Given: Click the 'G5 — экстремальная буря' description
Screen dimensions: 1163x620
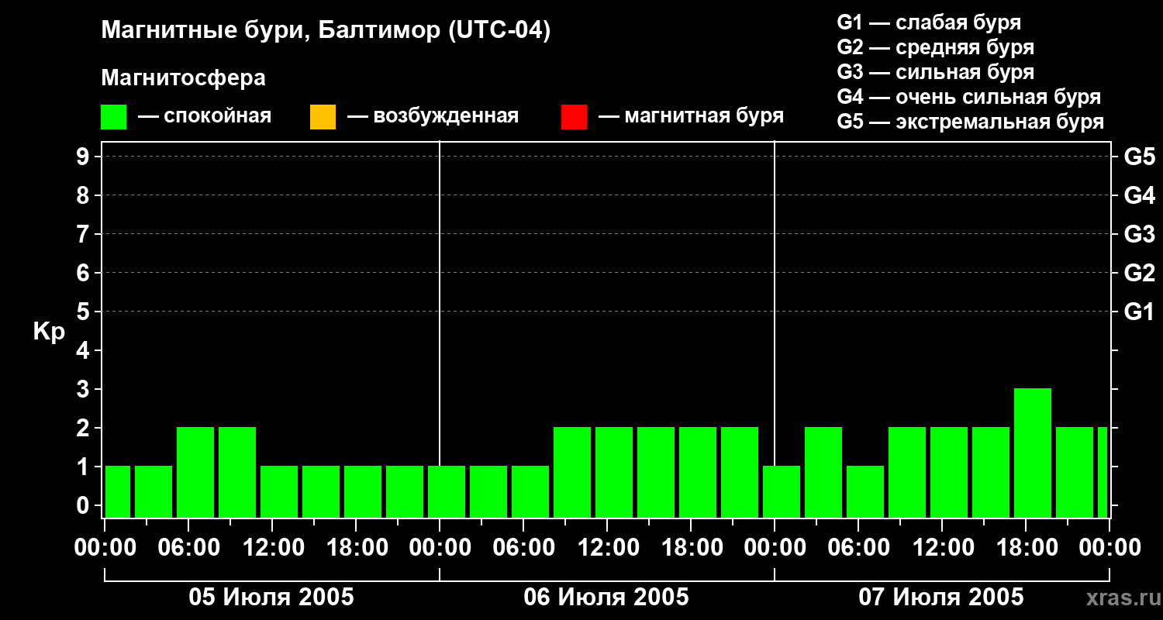Looking at the screenshot, I should [970, 122].
